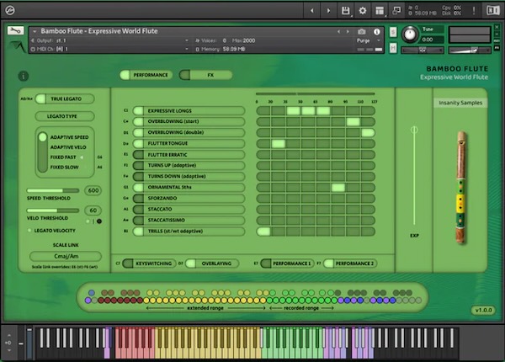Click the Overblowing (double) velocity cell at 127
This screenshot has height=362, width=505.
368,132
